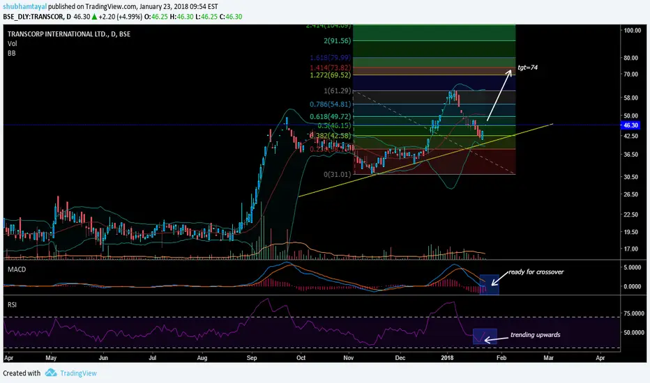Click the RSI 75.0000 scale value

tap(634, 313)
